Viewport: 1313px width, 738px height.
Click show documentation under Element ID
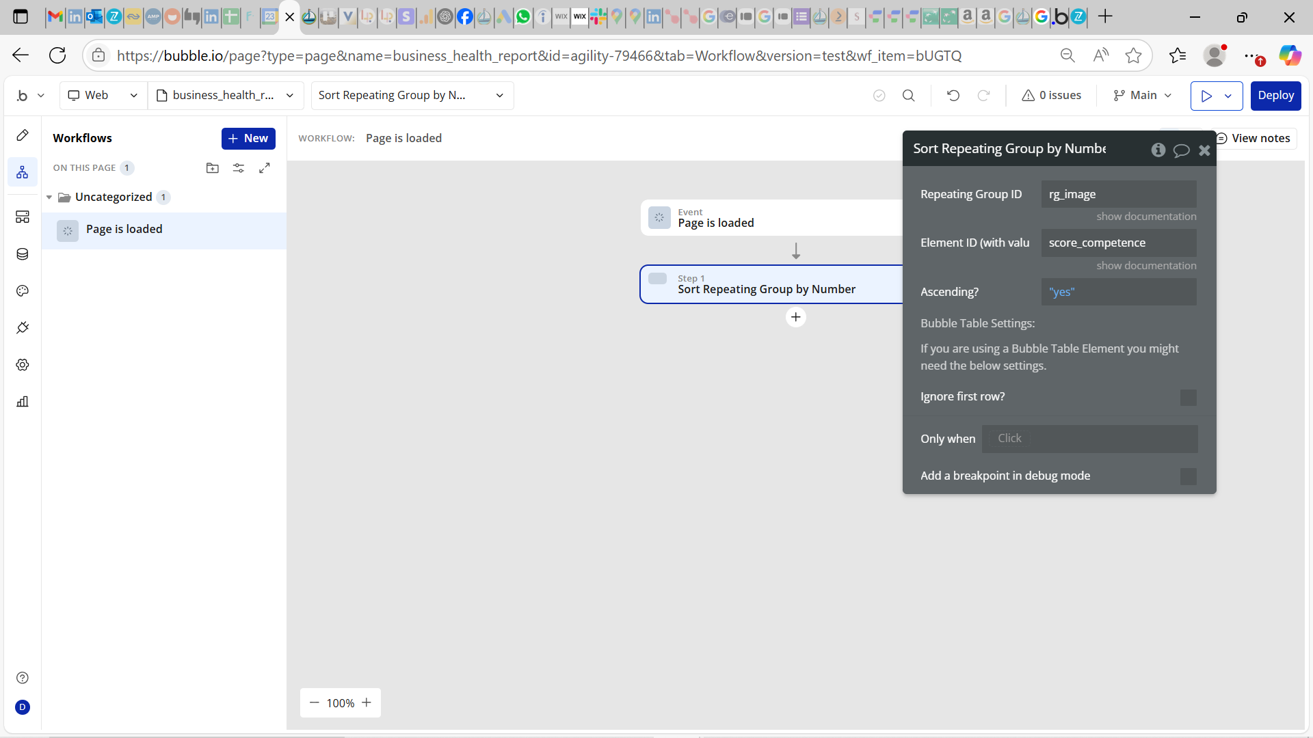(x=1146, y=266)
